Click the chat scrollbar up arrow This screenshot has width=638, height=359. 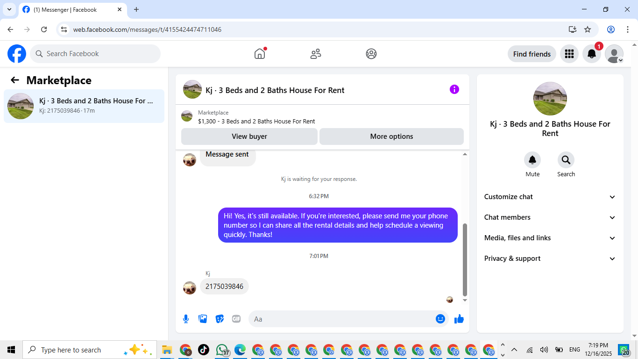point(465,154)
